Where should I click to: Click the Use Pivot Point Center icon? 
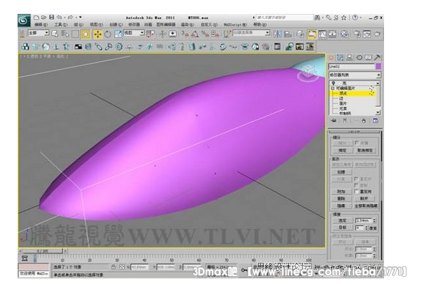click(x=150, y=34)
